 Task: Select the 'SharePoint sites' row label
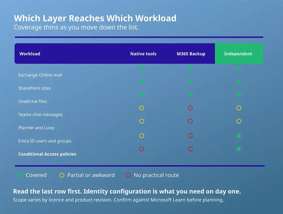[35, 88]
